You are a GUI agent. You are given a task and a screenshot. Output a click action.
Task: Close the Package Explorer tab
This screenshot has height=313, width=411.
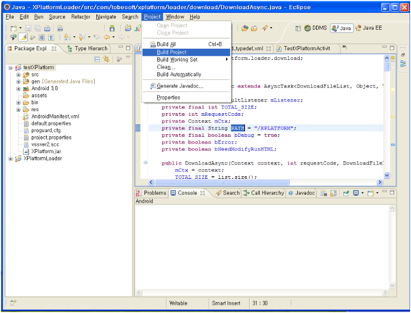click(54, 49)
